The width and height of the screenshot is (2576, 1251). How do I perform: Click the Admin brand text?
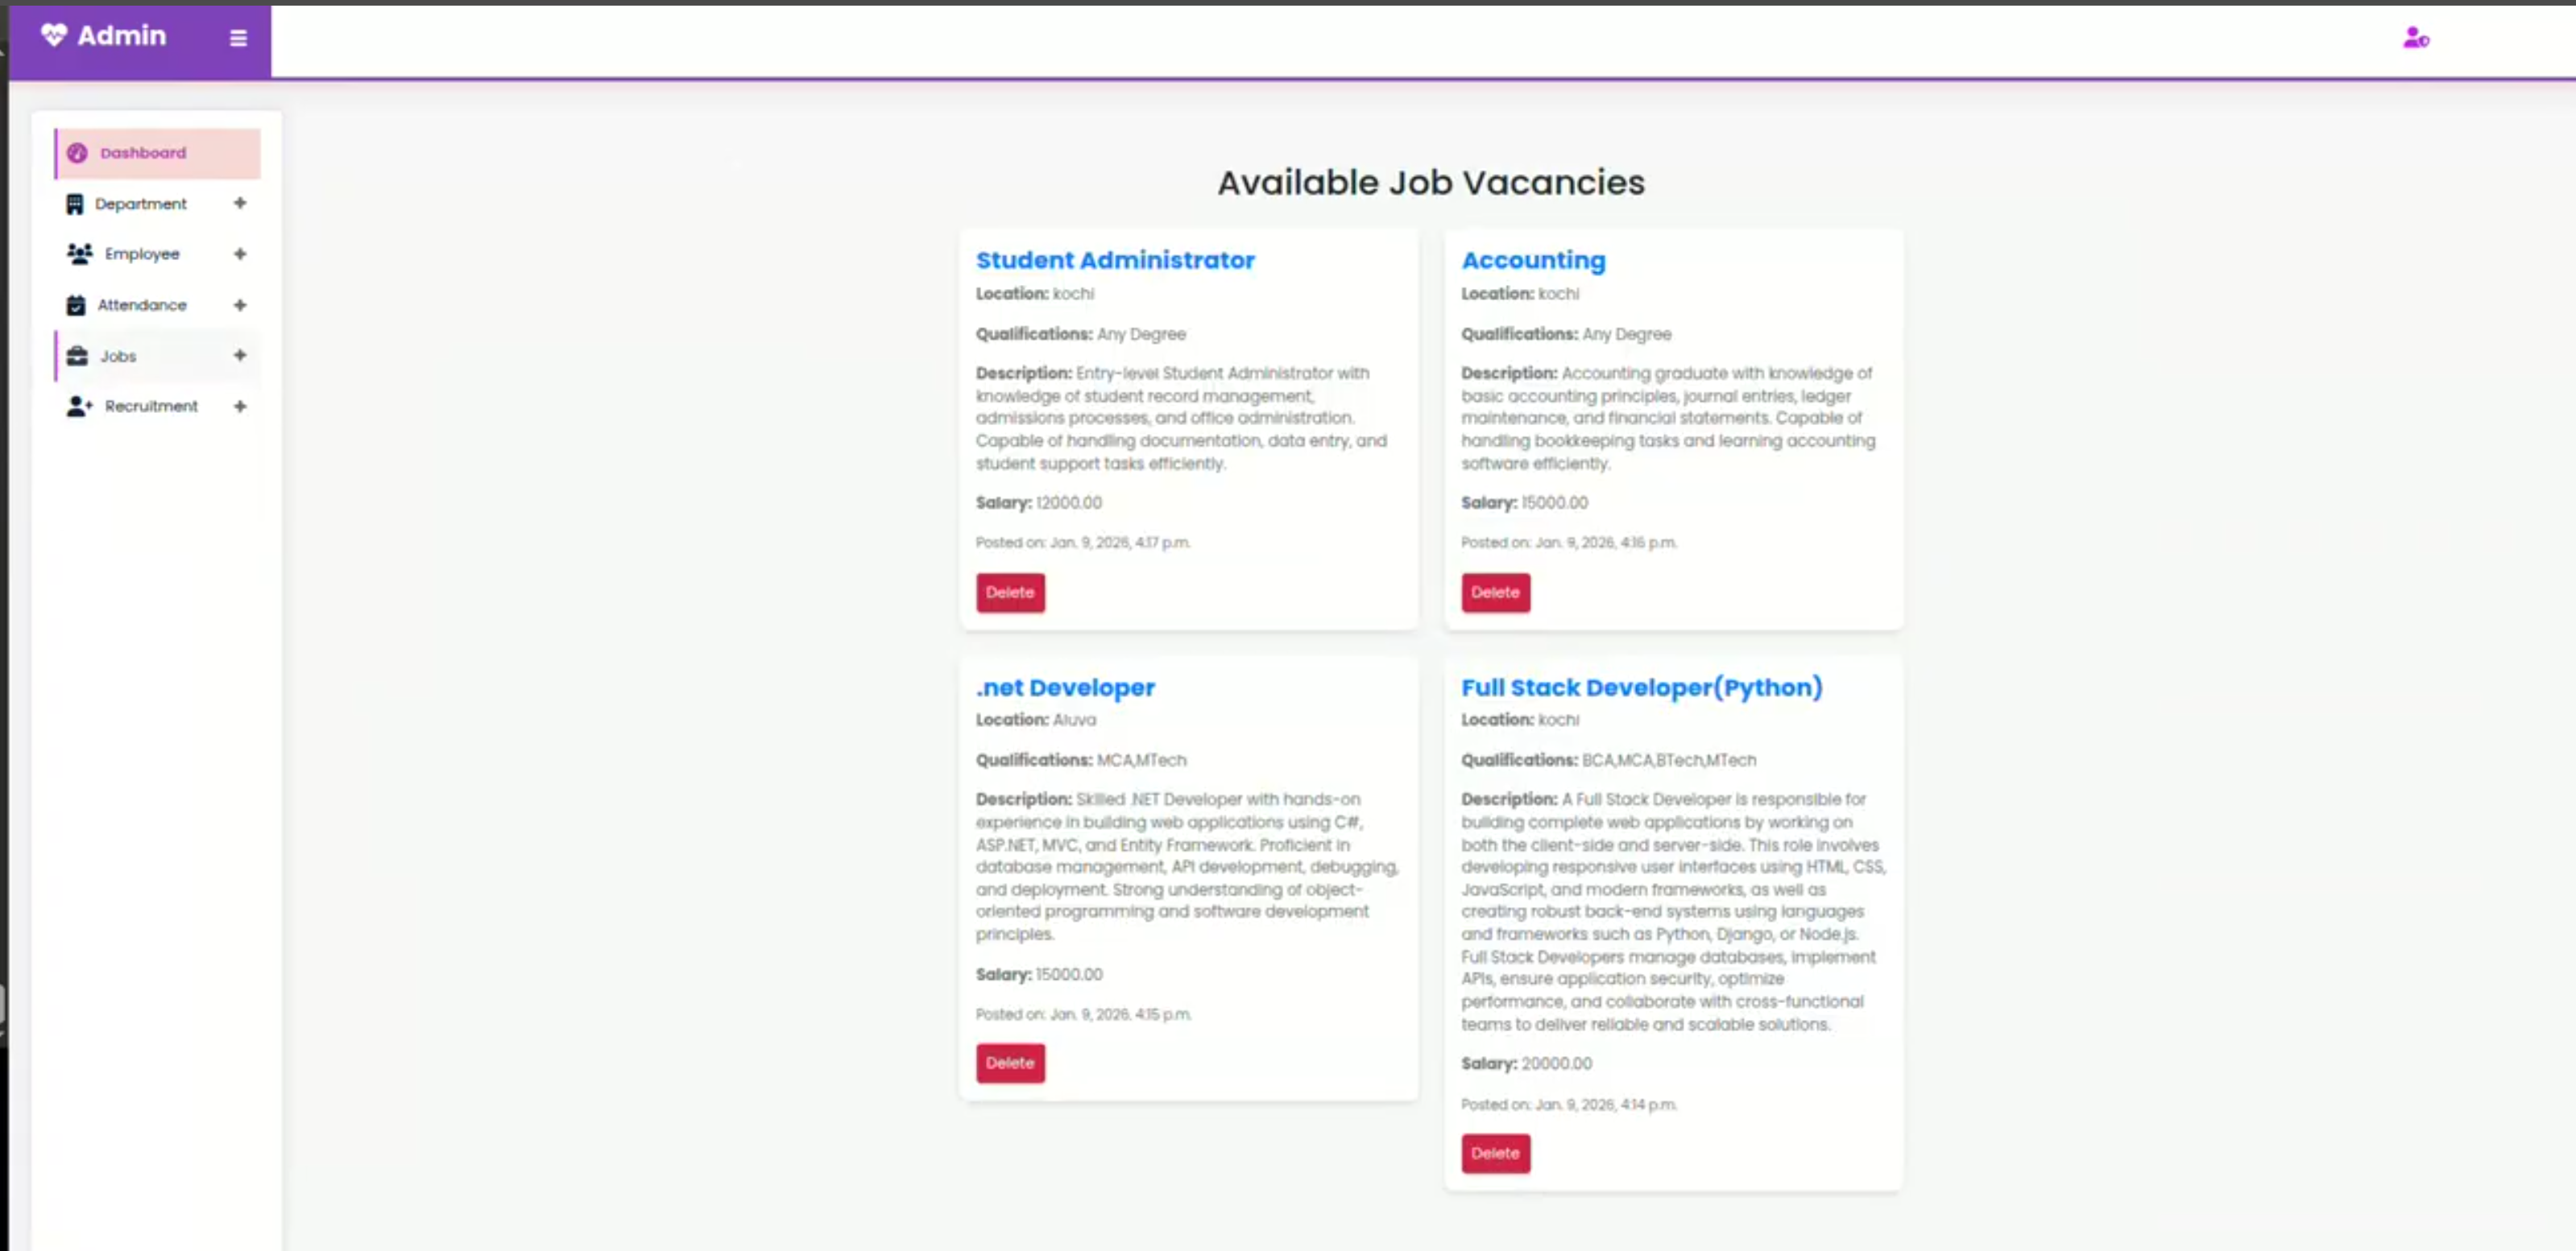coord(122,35)
